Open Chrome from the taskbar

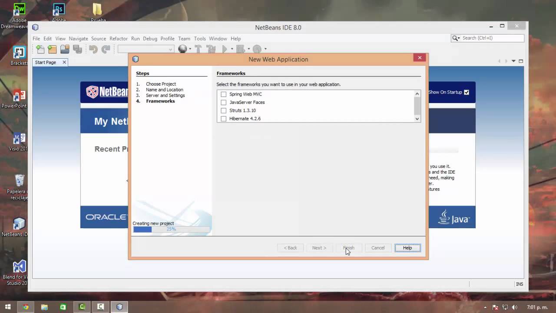pos(26,307)
